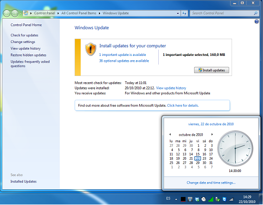Viewport: 263px width, 205px height.
Task: Click the green signal bars tray icon
Action: coord(211,199)
